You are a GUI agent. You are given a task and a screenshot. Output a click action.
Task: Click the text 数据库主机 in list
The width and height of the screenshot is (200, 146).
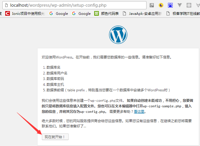pyautogui.click(x=55, y=84)
